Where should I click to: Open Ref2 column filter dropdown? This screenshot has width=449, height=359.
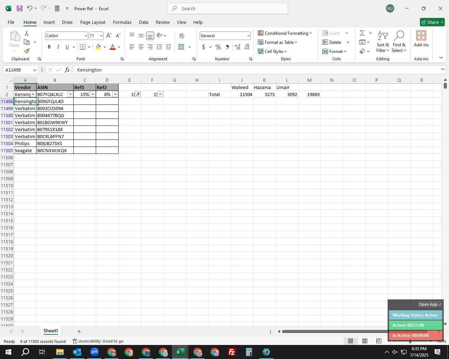(x=115, y=94)
